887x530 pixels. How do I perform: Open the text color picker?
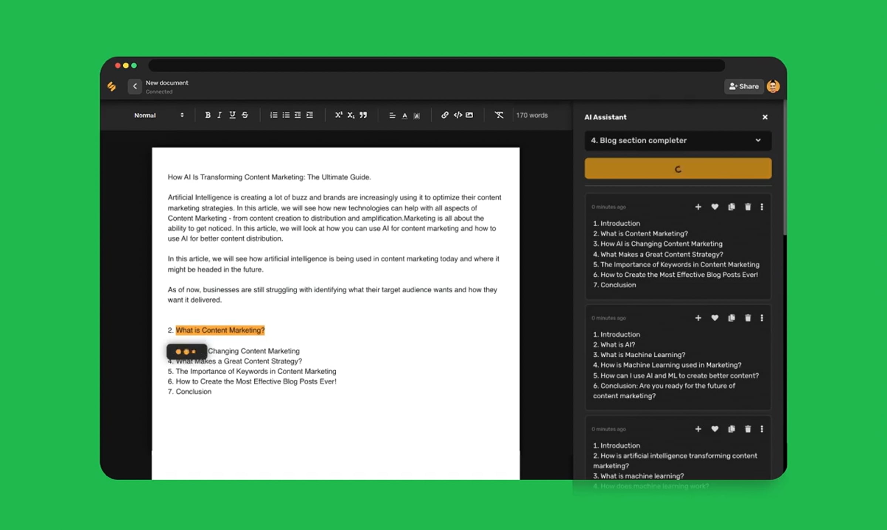pyautogui.click(x=405, y=116)
